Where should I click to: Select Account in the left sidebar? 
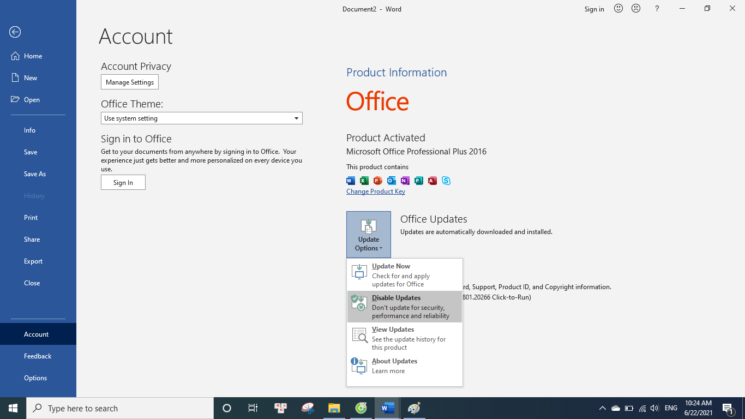pyautogui.click(x=36, y=334)
